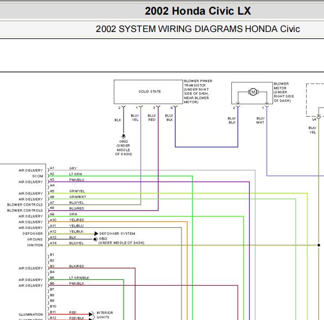Click the BLU/RED wire label on A8
The image size is (324, 320).
[x=76, y=208]
